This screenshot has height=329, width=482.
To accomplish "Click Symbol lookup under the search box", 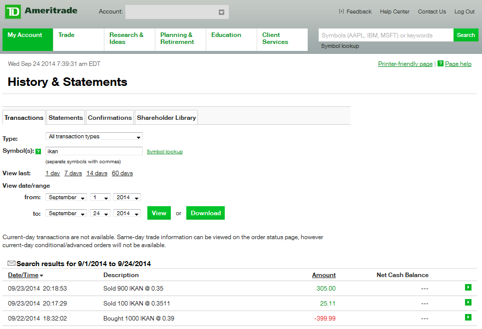I will coord(340,46).
